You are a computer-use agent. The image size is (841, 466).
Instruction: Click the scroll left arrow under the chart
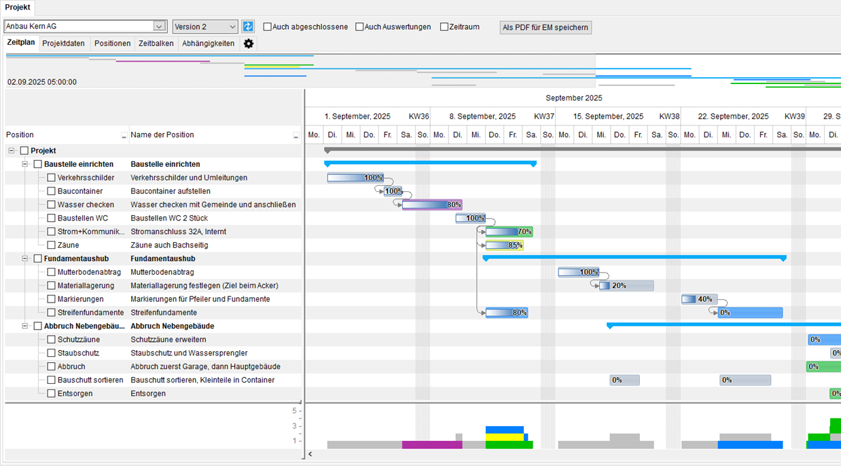click(x=310, y=454)
